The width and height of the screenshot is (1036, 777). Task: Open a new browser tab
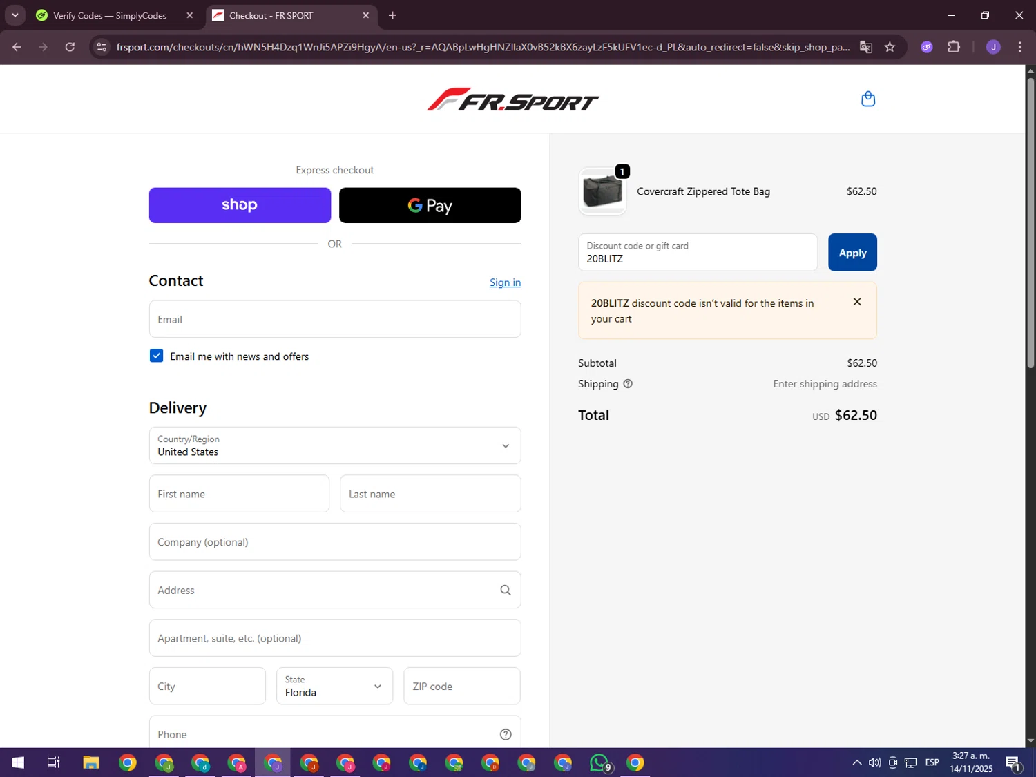tap(392, 15)
